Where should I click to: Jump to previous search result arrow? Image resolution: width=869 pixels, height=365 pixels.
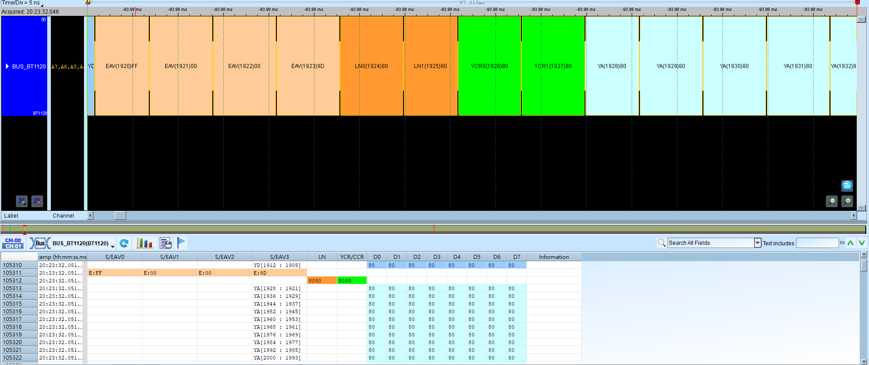[x=850, y=243]
